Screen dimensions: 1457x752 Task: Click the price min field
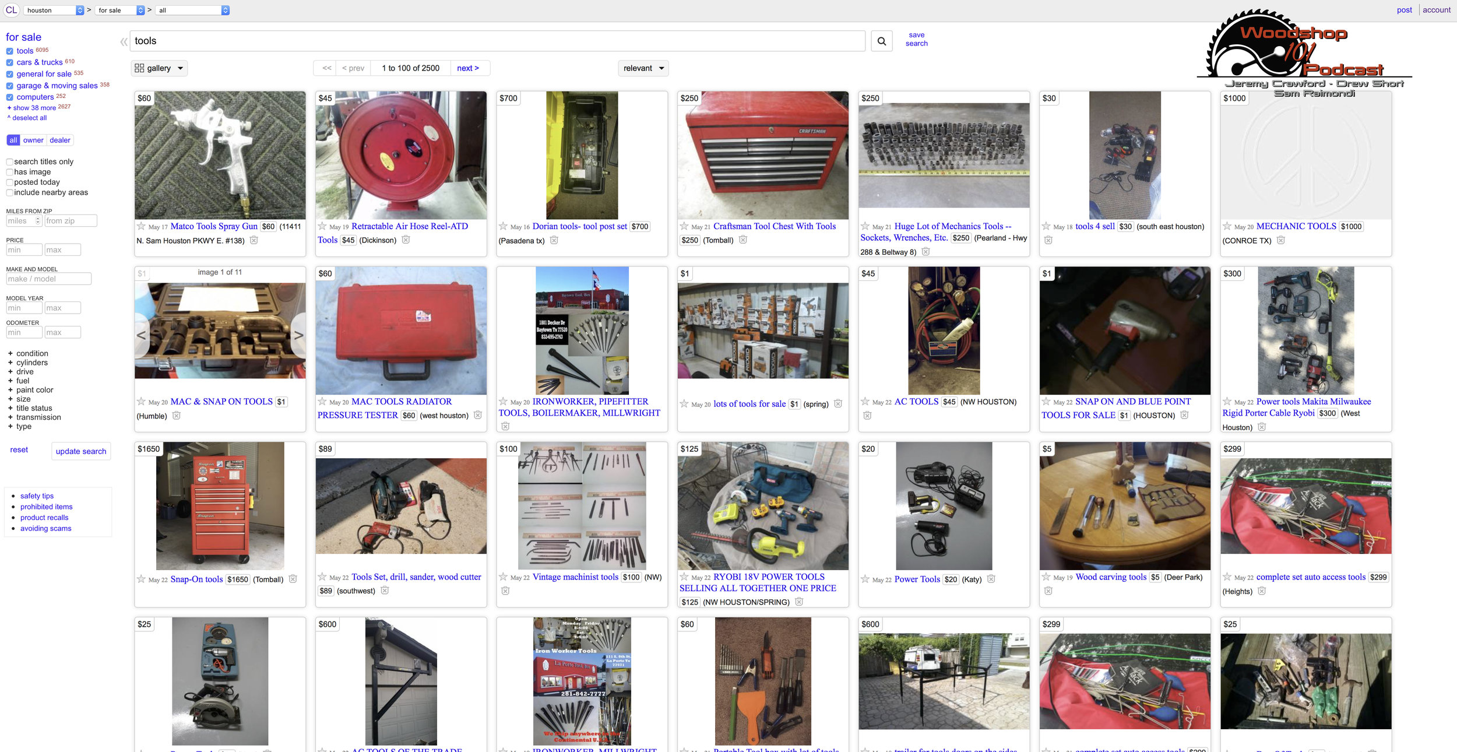click(x=24, y=250)
